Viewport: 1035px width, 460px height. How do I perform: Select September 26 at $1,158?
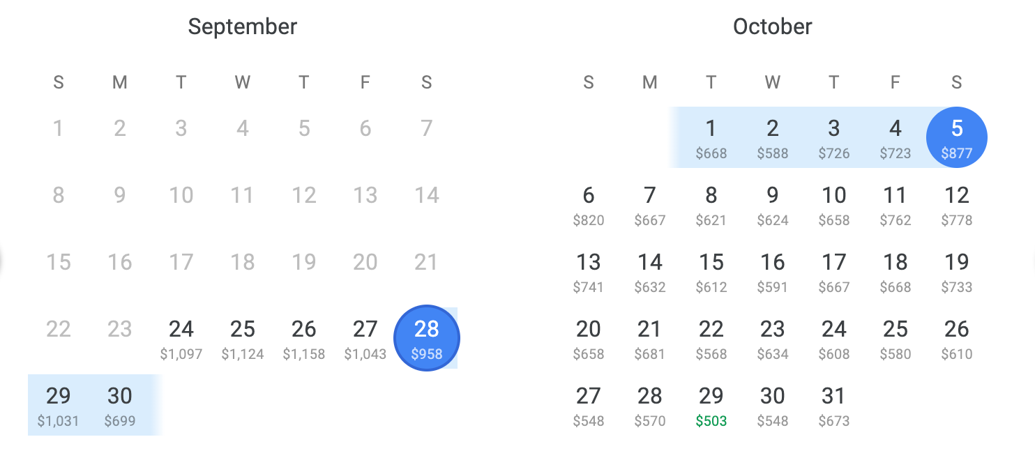[304, 338]
